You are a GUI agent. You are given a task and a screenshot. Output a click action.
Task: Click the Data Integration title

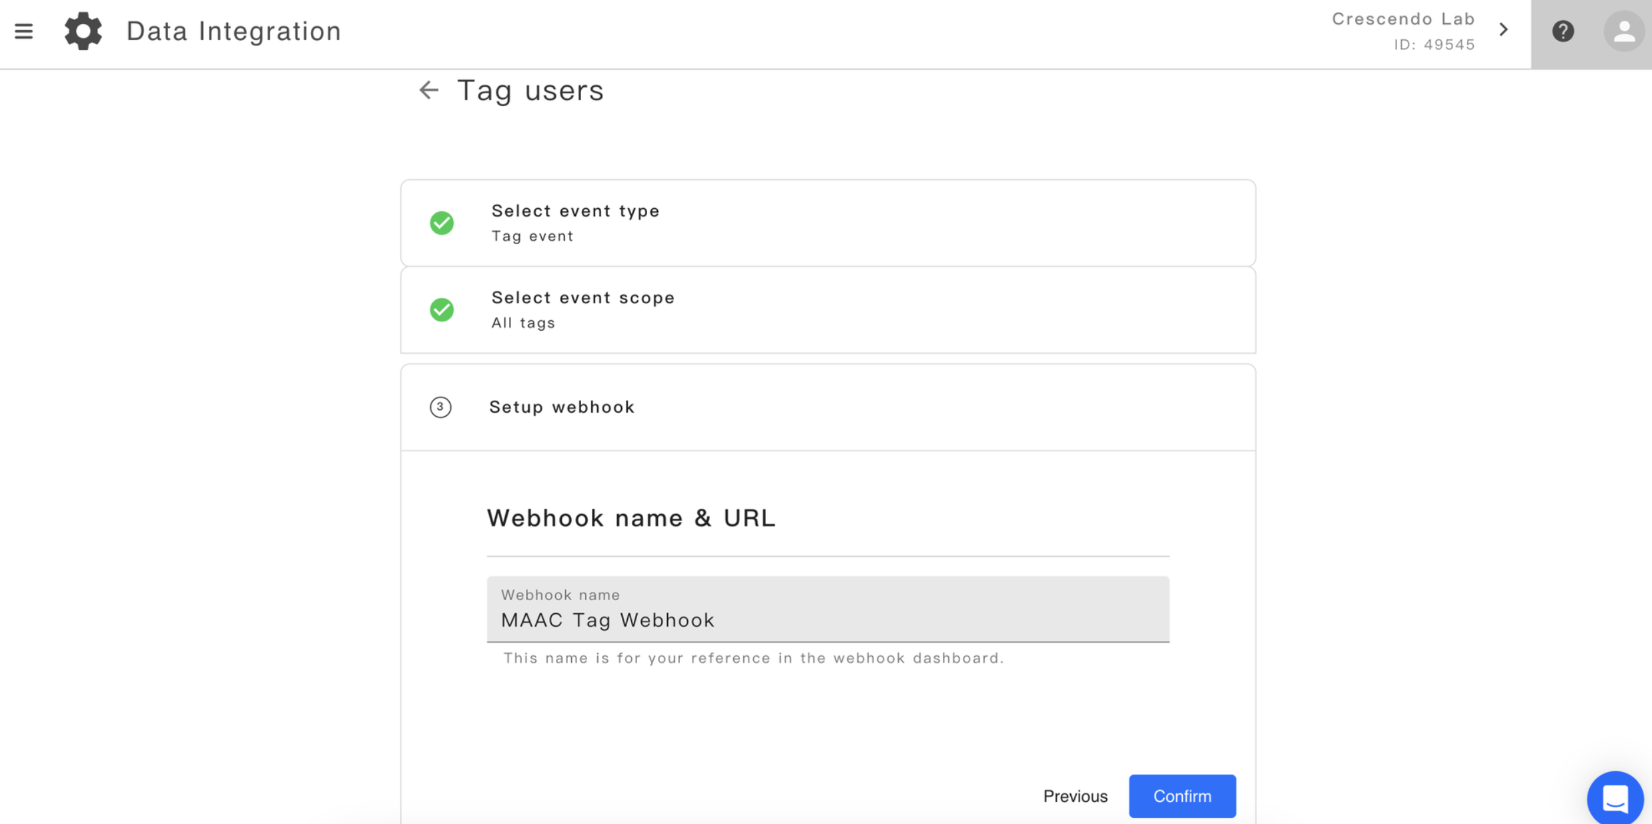(x=234, y=31)
